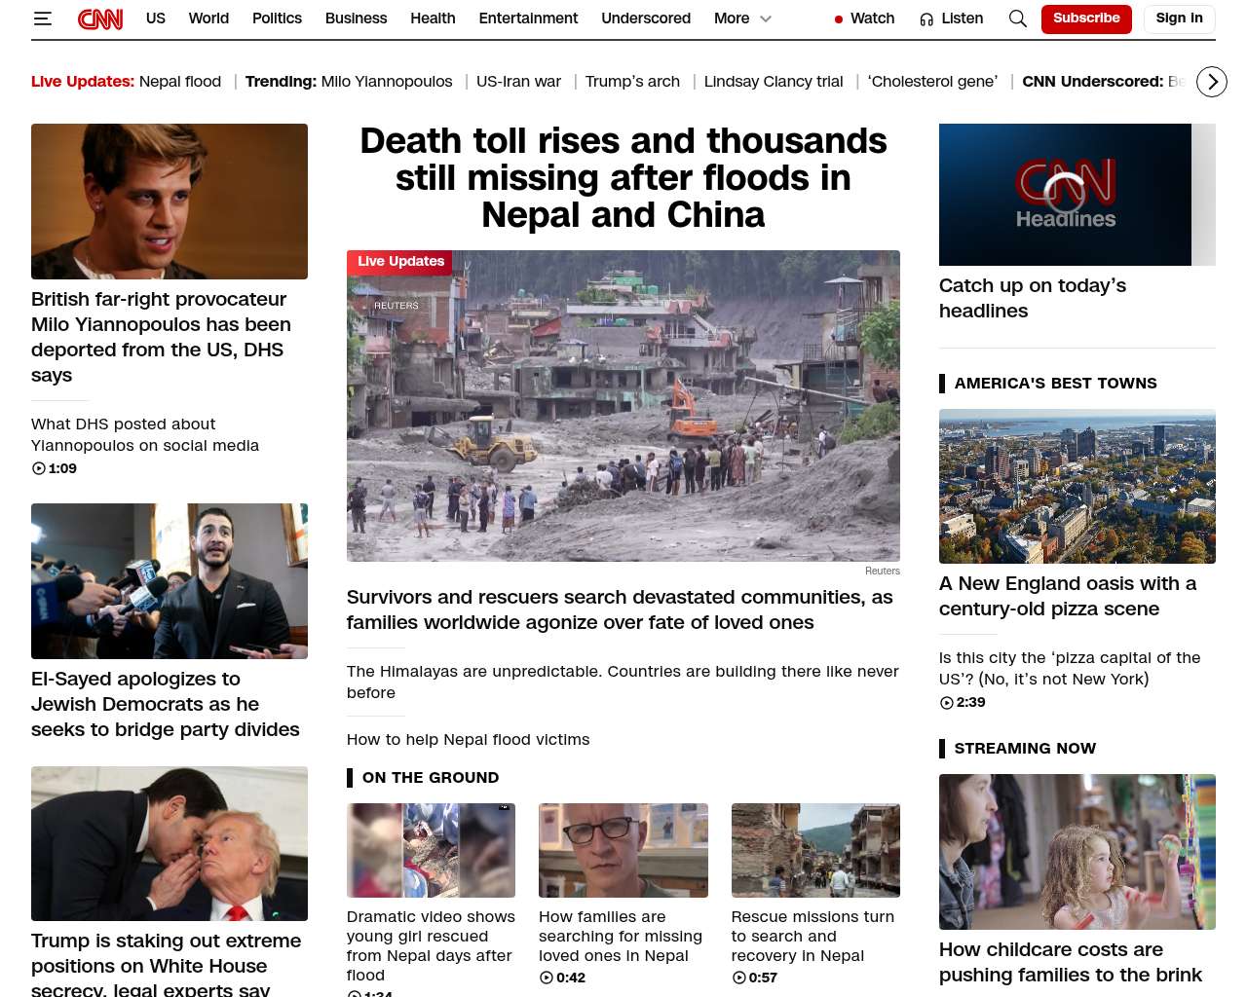The height and width of the screenshot is (997, 1247).
Task: Open the search magnifier icon
Action: pos(1018,18)
